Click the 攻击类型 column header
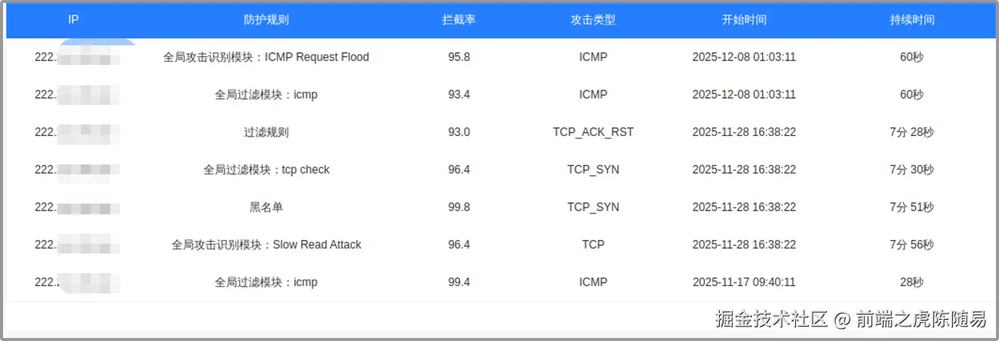The width and height of the screenshot is (999, 341). click(x=593, y=20)
